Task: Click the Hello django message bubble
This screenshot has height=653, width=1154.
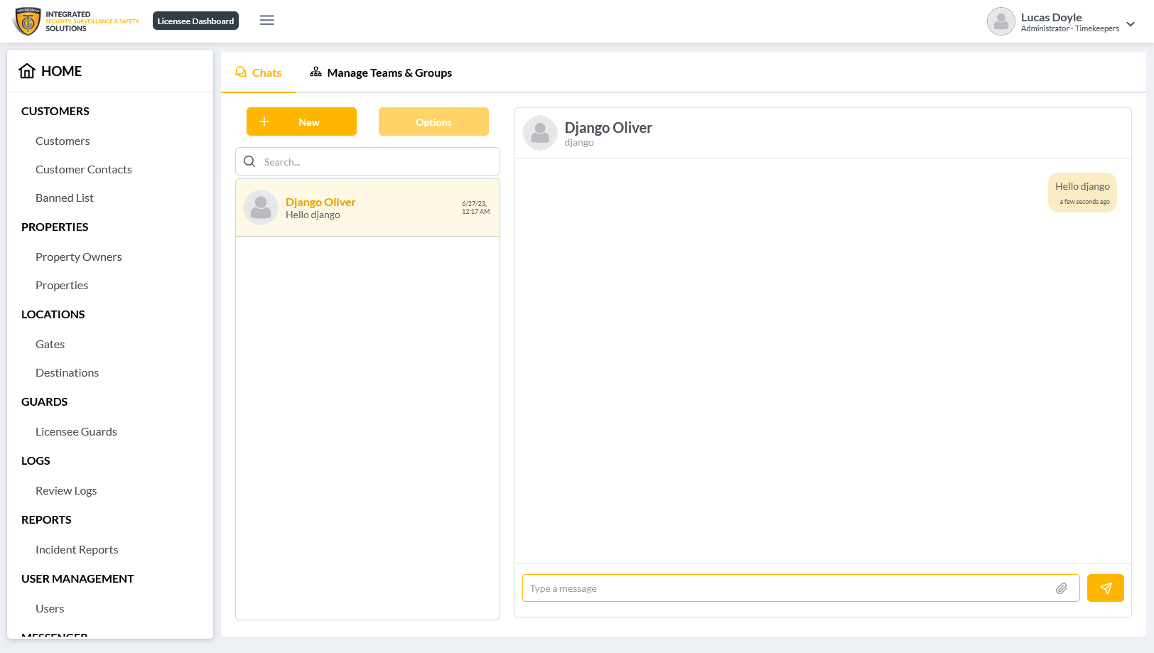Action: point(1082,193)
